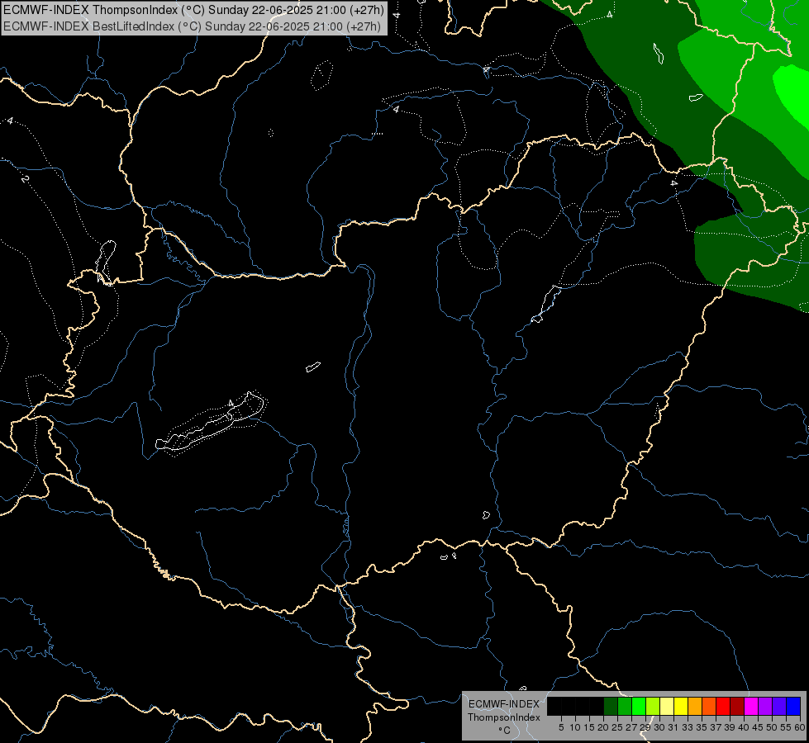Click the contour label '2' on the map
The width and height of the screenshot is (809, 743).
25,179
